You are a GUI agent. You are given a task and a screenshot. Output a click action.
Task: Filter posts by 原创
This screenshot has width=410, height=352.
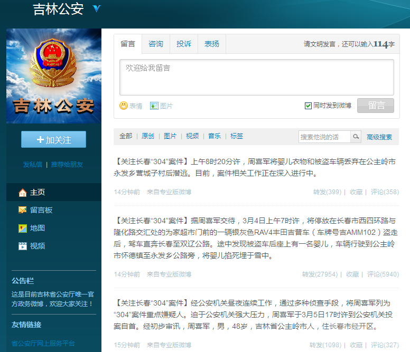pyautogui.click(x=148, y=136)
